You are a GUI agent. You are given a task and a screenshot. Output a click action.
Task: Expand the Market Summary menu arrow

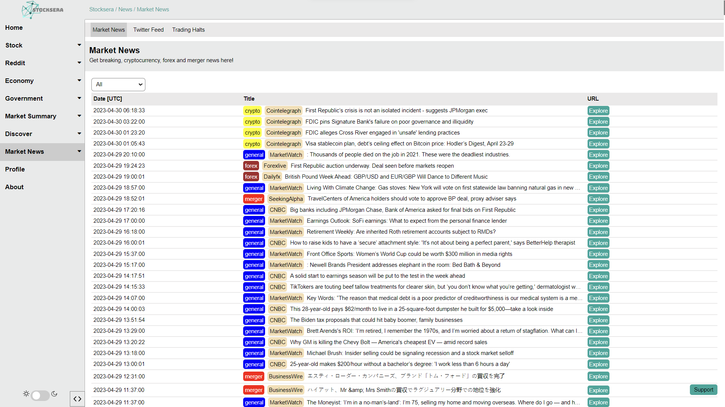tap(79, 116)
